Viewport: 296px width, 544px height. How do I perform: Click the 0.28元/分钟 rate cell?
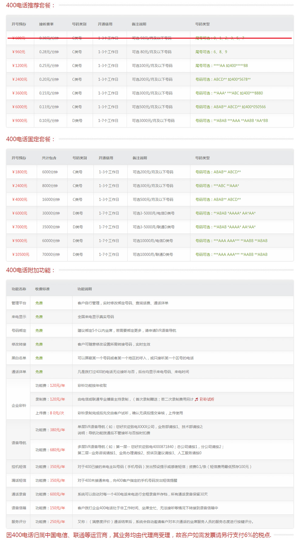[49, 52]
